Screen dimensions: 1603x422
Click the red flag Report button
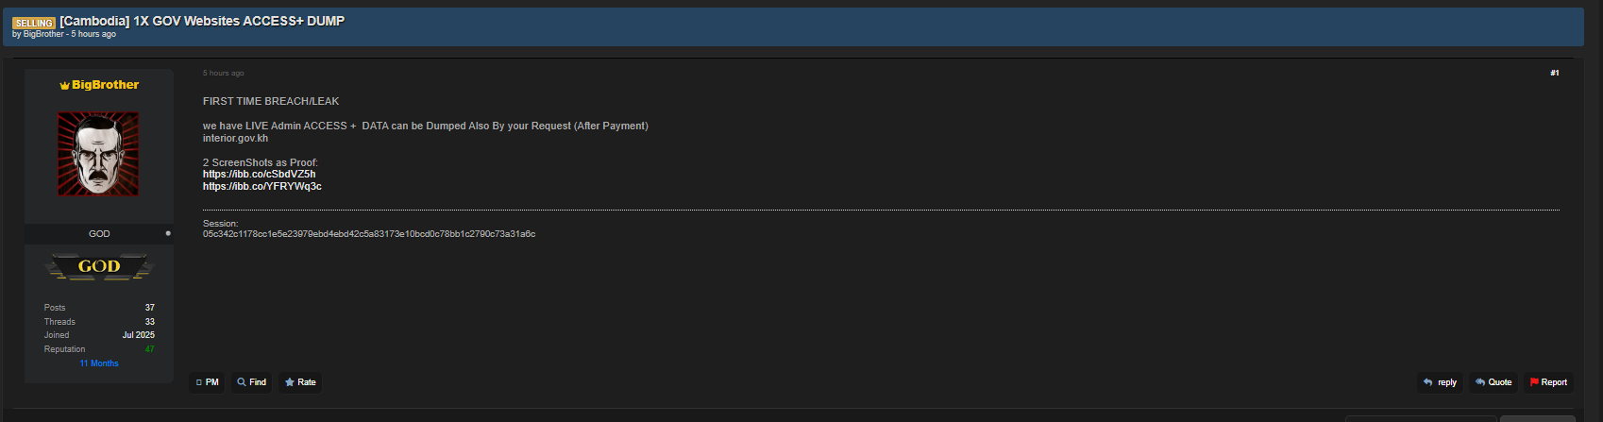pos(1548,382)
